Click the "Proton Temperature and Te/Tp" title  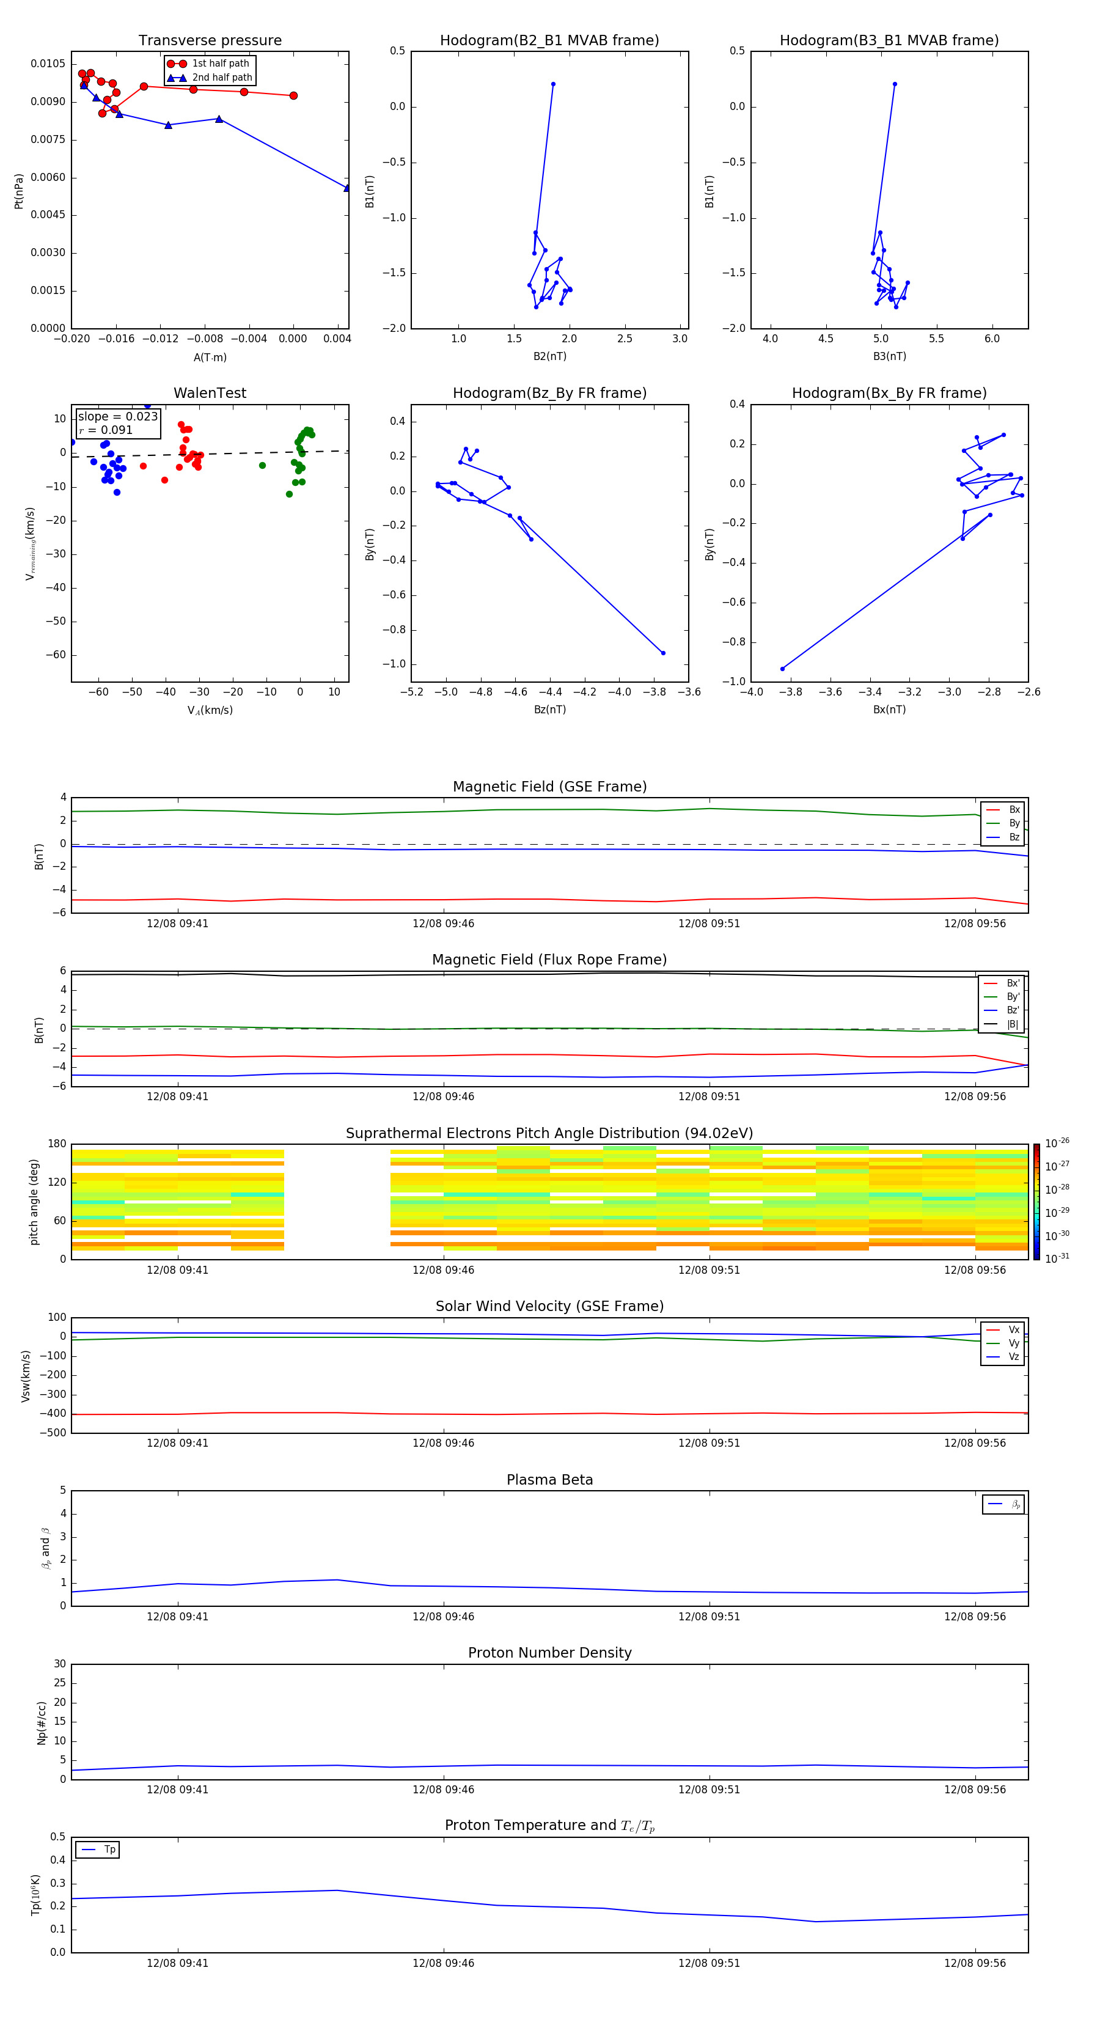(x=549, y=1825)
